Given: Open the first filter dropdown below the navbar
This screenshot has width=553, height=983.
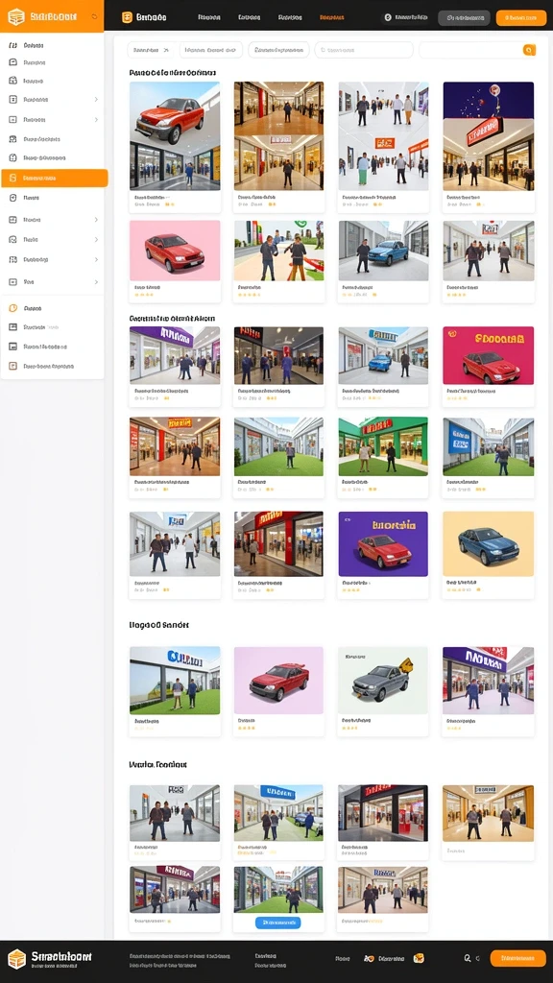Looking at the screenshot, I should click(151, 50).
